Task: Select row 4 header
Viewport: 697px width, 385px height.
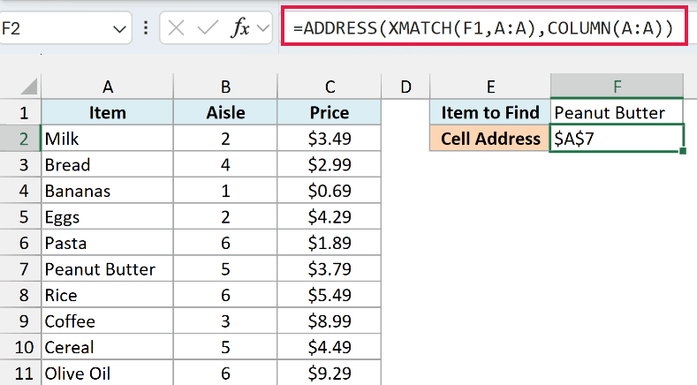Action: click(20, 191)
